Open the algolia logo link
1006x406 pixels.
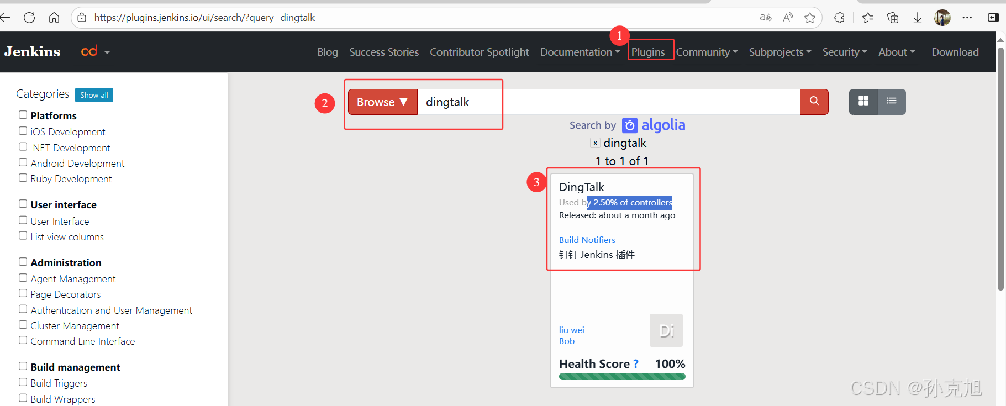pos(654,125)
